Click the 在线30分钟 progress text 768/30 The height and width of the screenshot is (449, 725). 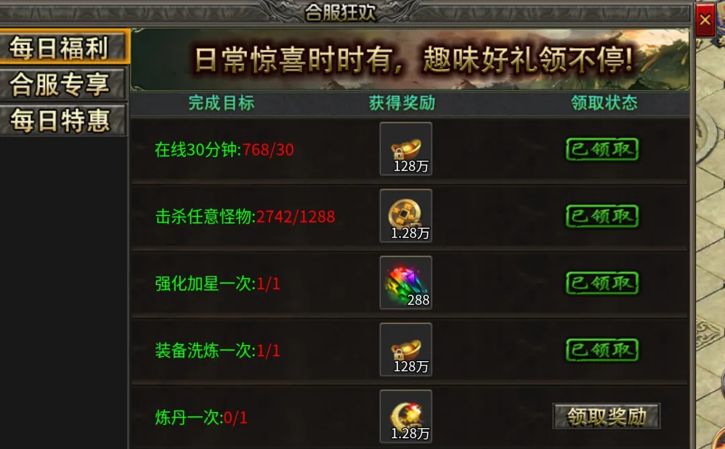268,150
